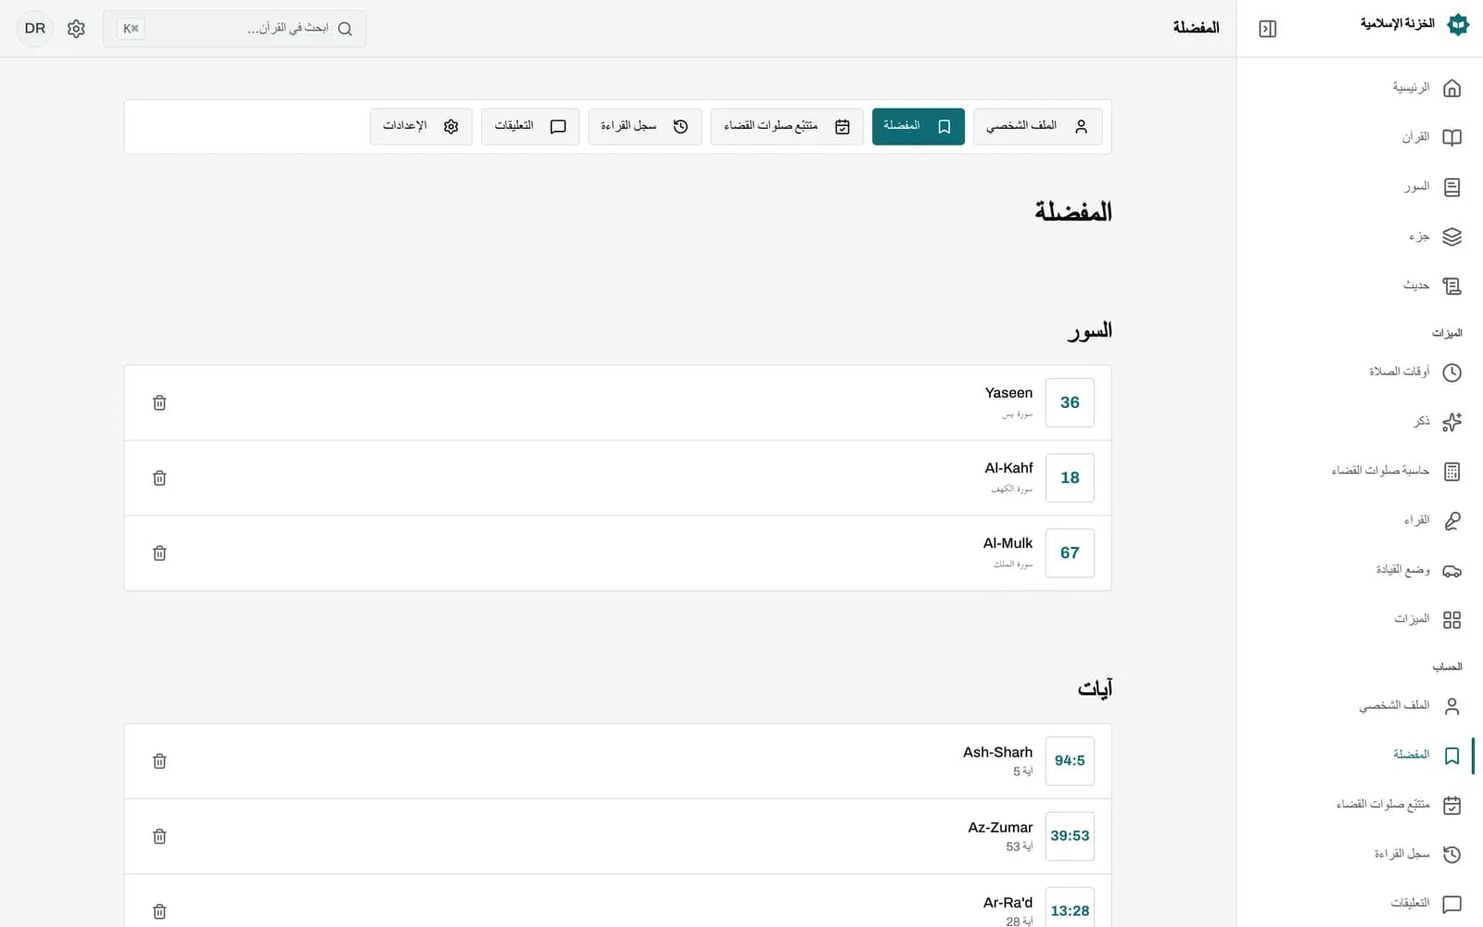
Task: Click the Al-Kahf surah name
Action: click(x=1008, y=468)
